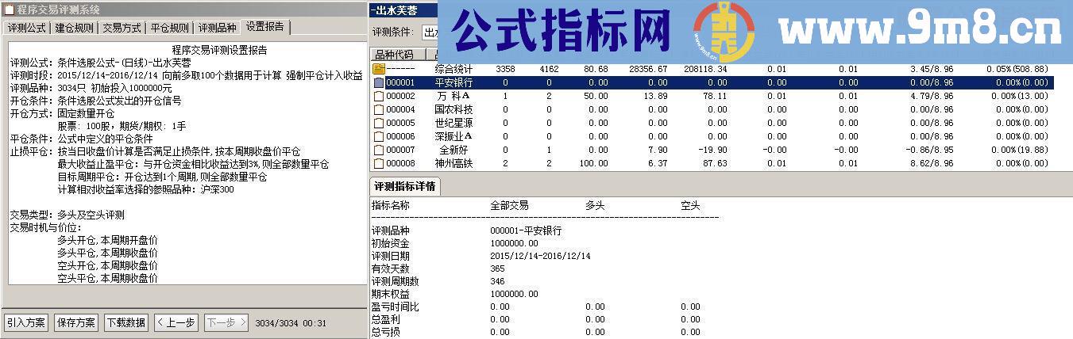
Task: Click the 78.11 value for 万 科A
Action: tap(716, 96)
